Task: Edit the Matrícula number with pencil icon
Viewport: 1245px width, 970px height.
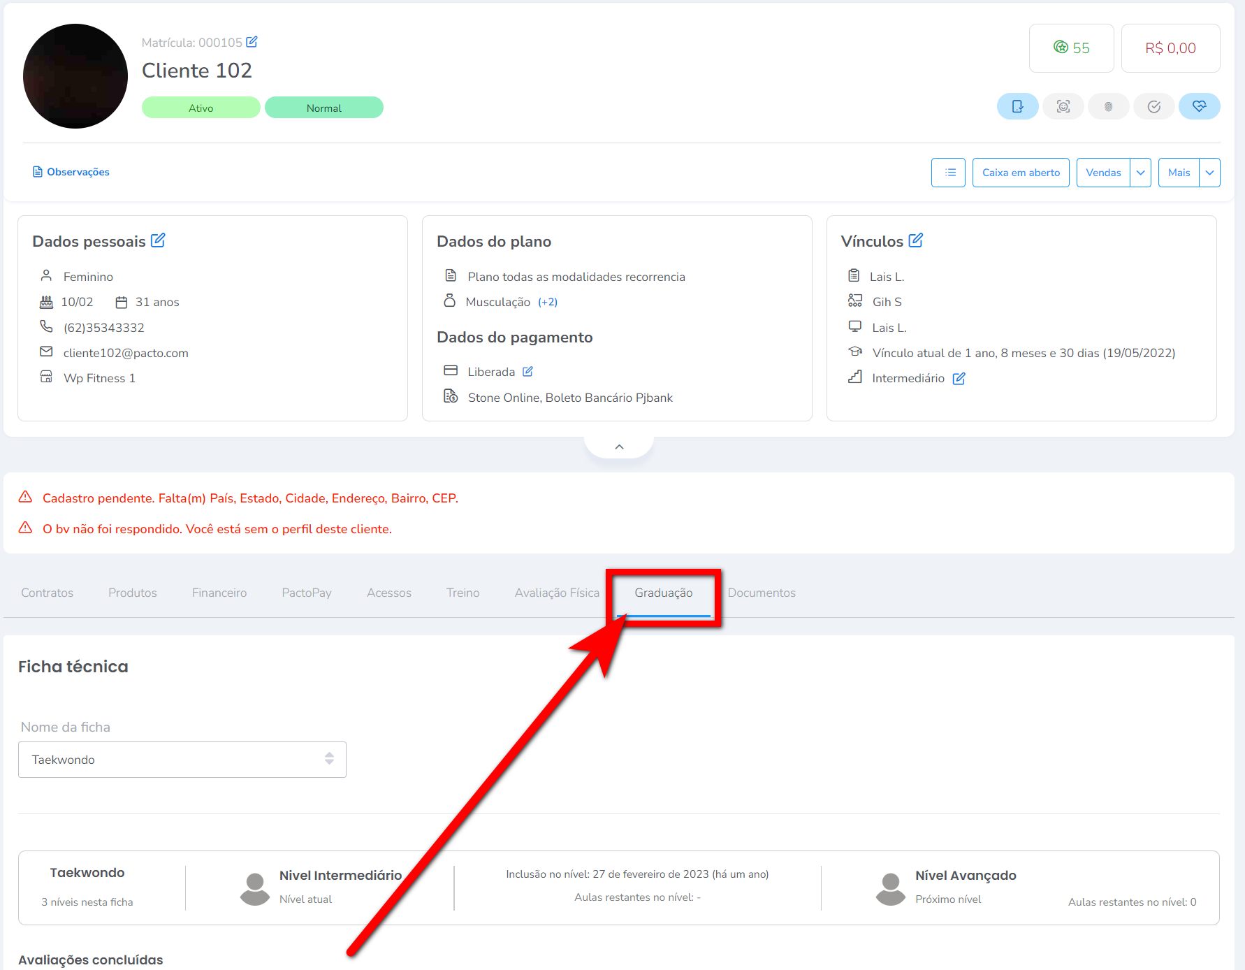Action: tap(252, 42)
